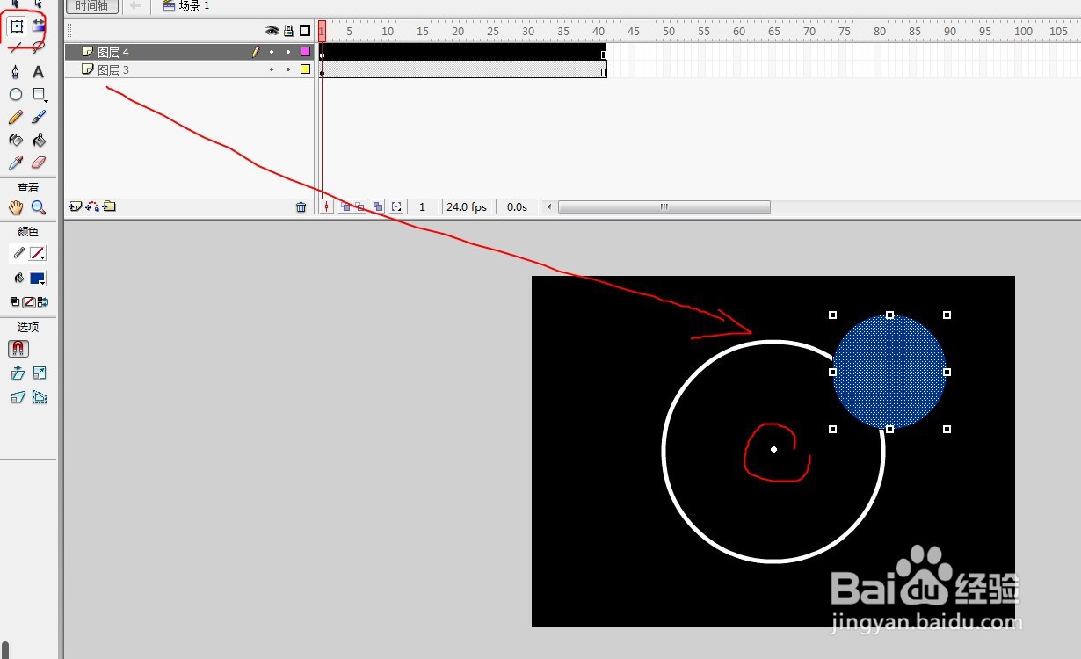1081x659 pixels.
Task: Select the Ink Bottle tool
Action: click(16, 140)
